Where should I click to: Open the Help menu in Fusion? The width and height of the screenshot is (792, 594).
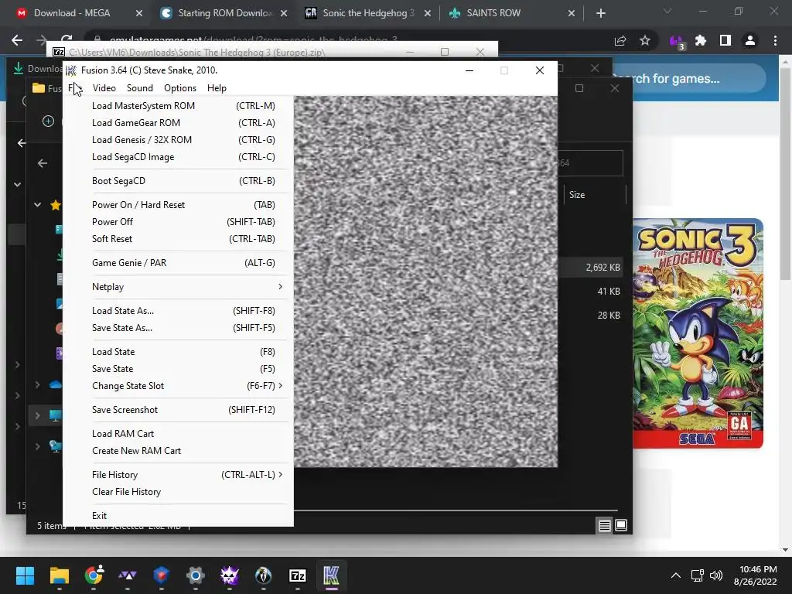click(x=217, y=88)
